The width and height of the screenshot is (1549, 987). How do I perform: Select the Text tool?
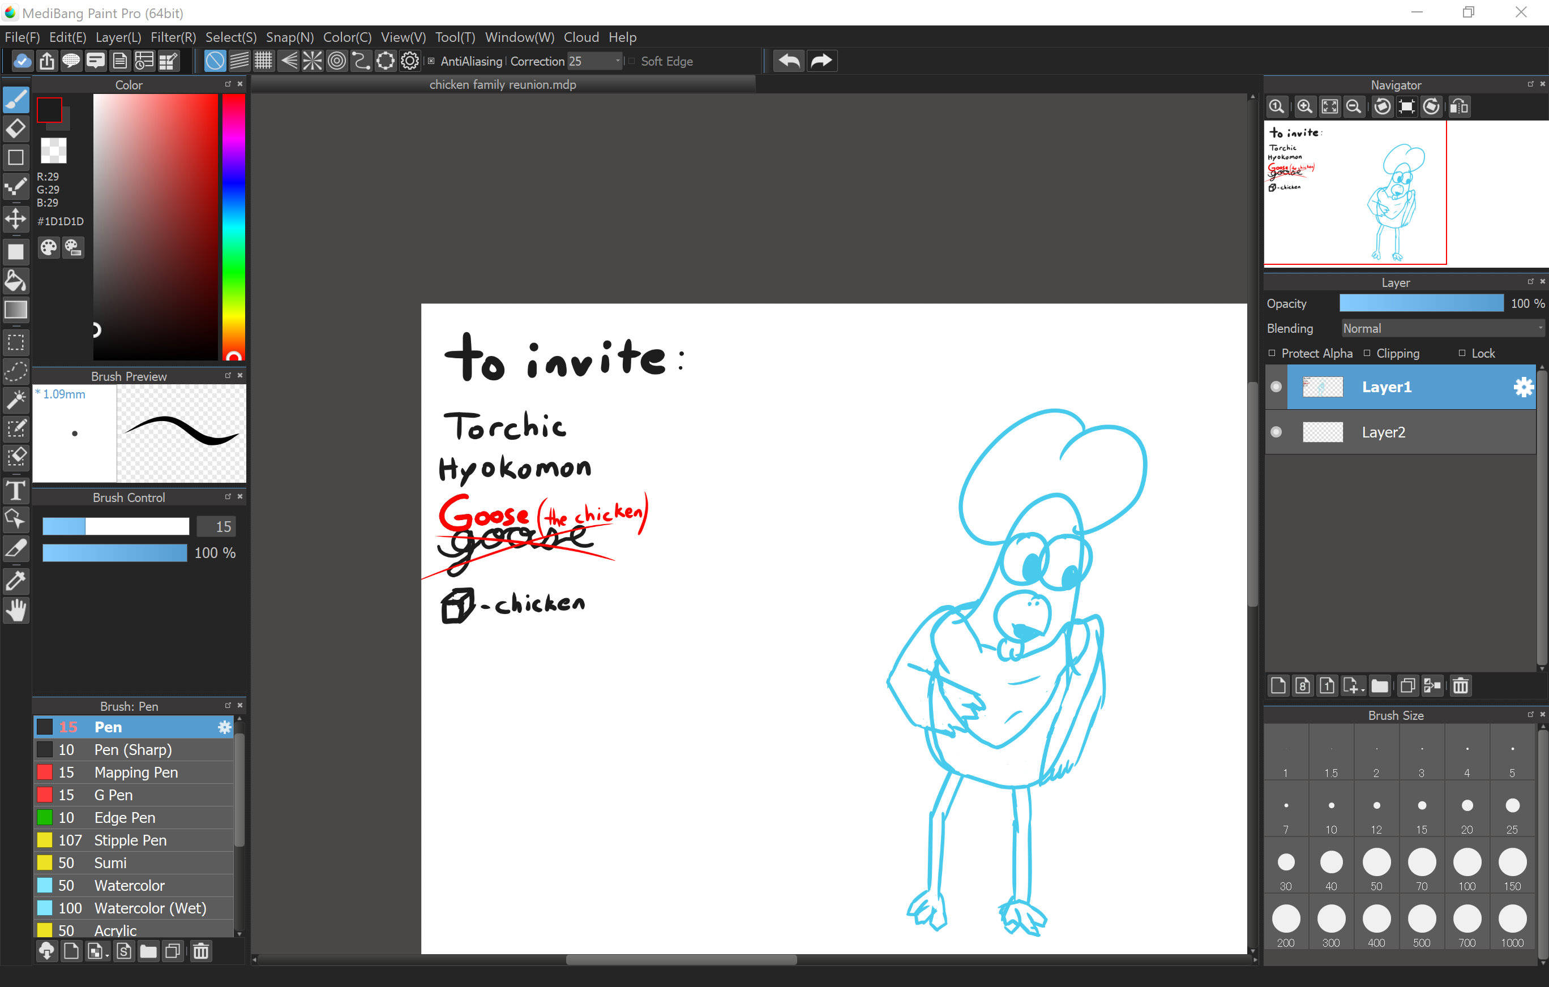[16, 491]
